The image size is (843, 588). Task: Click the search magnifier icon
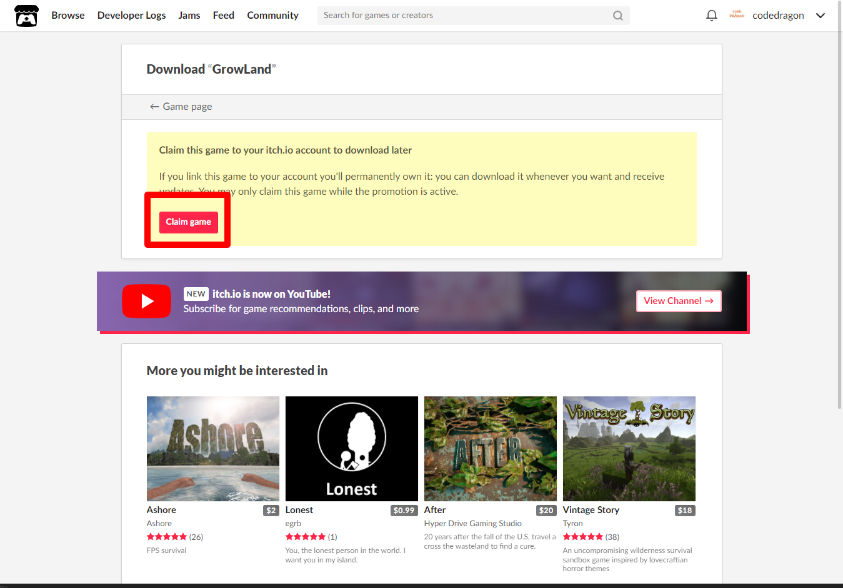pos(618,16)
